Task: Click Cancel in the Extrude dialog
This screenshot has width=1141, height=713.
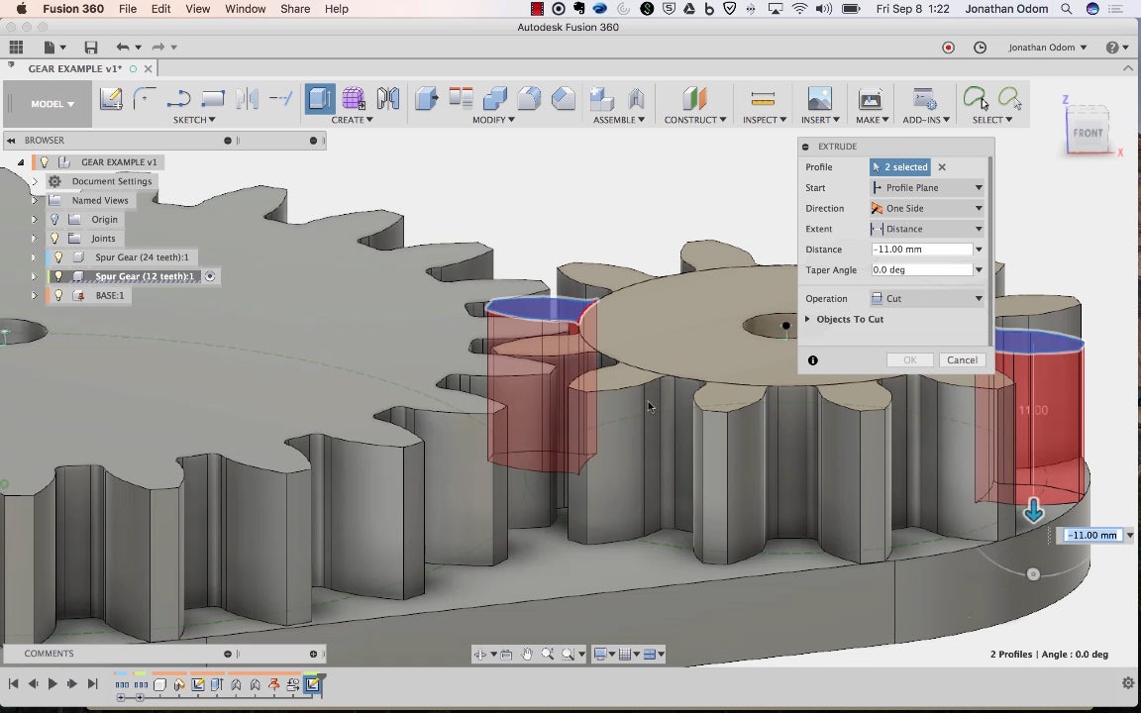Action: [962, 359]
